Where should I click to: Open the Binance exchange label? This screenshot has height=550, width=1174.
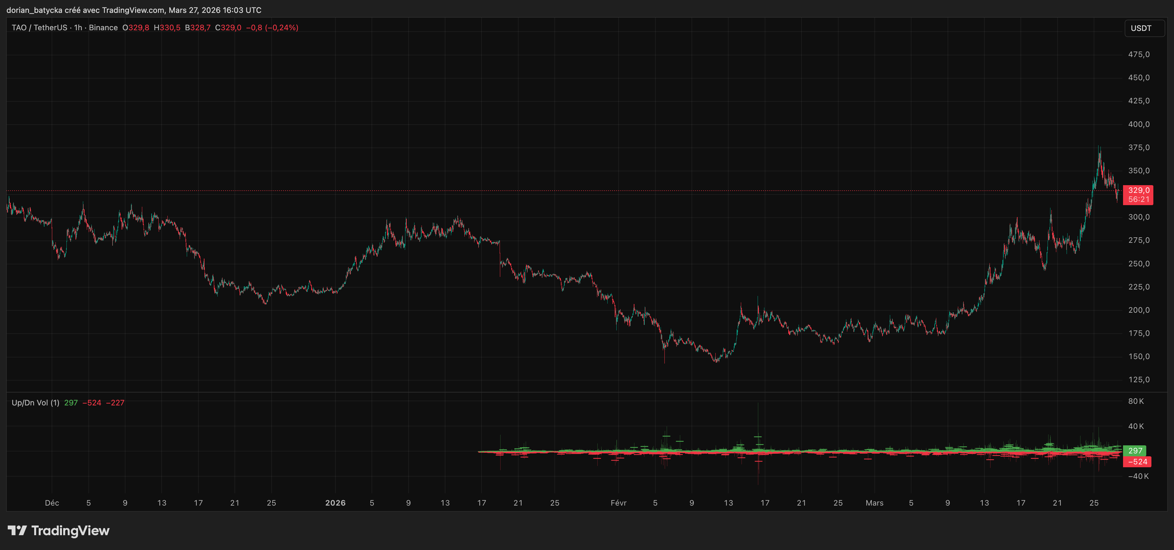tap(104, 27)
